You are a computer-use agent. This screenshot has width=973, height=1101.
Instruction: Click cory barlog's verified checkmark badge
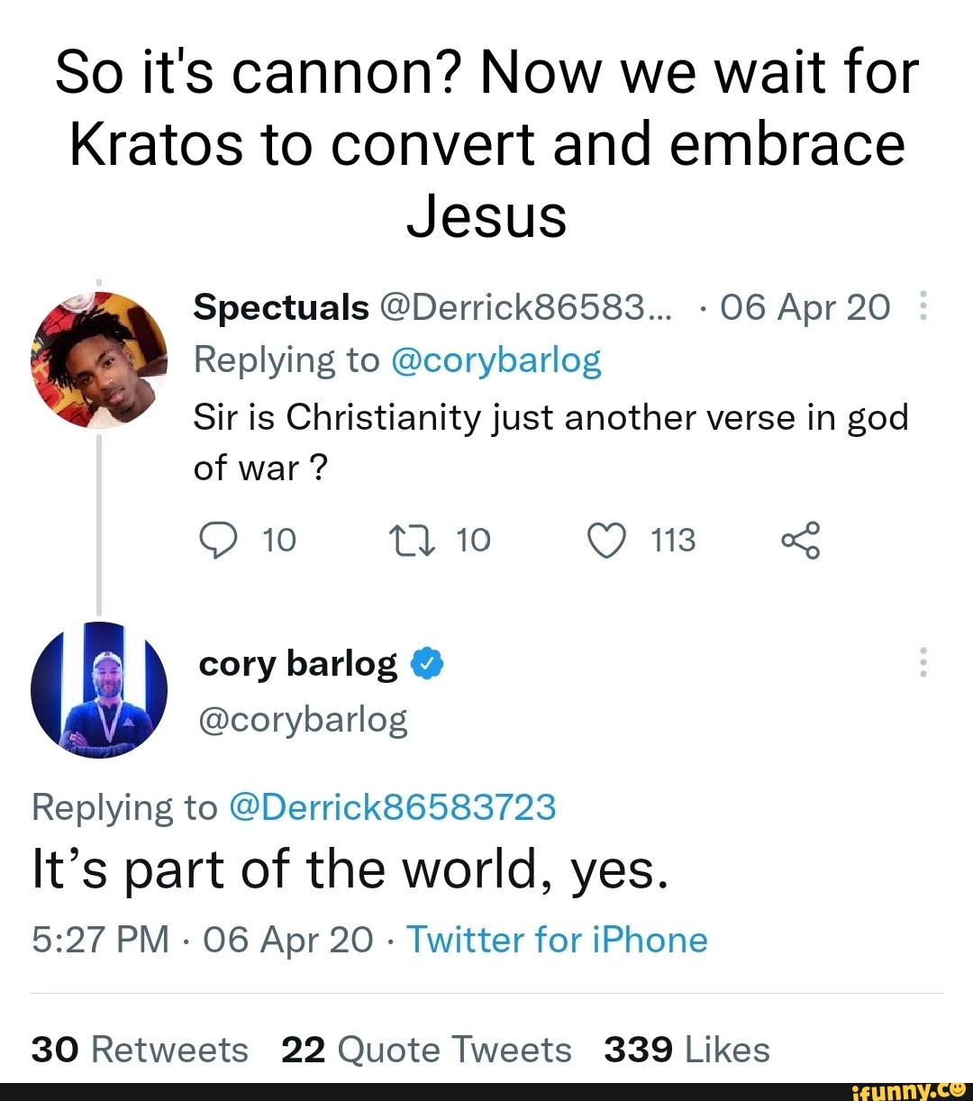tap(426, 662)
